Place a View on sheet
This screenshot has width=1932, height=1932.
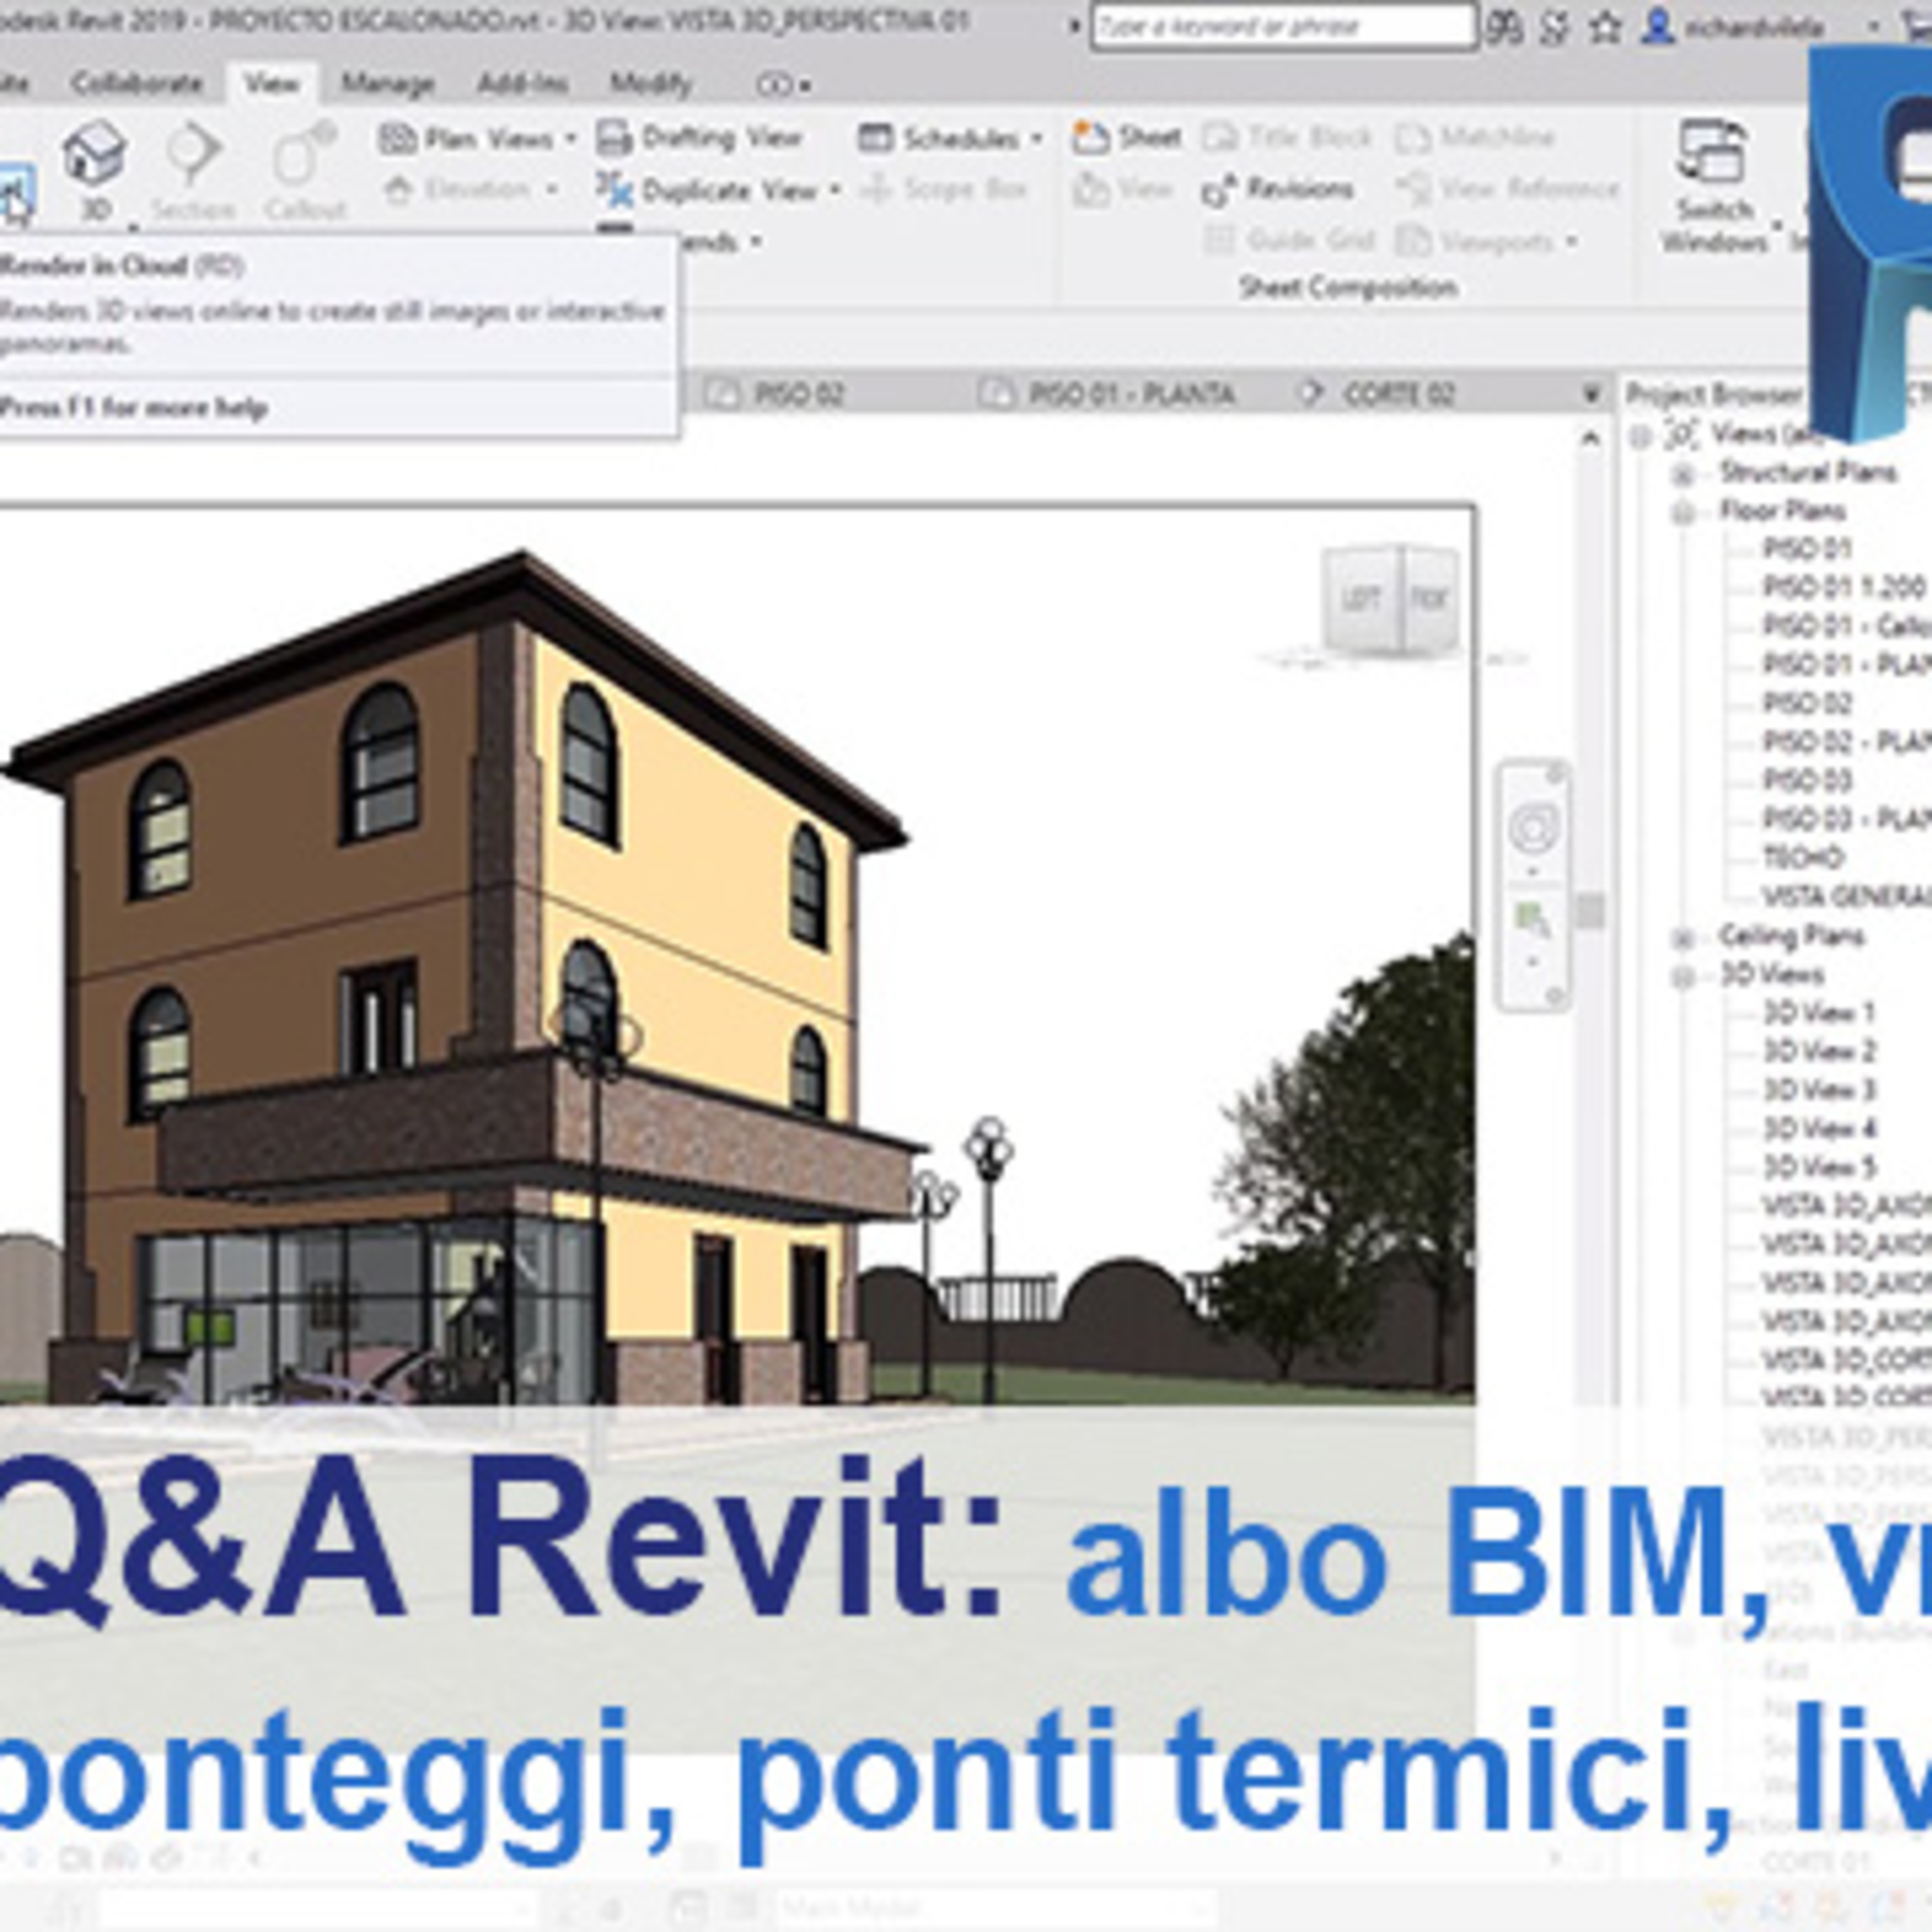click(x=1122, y=189)
